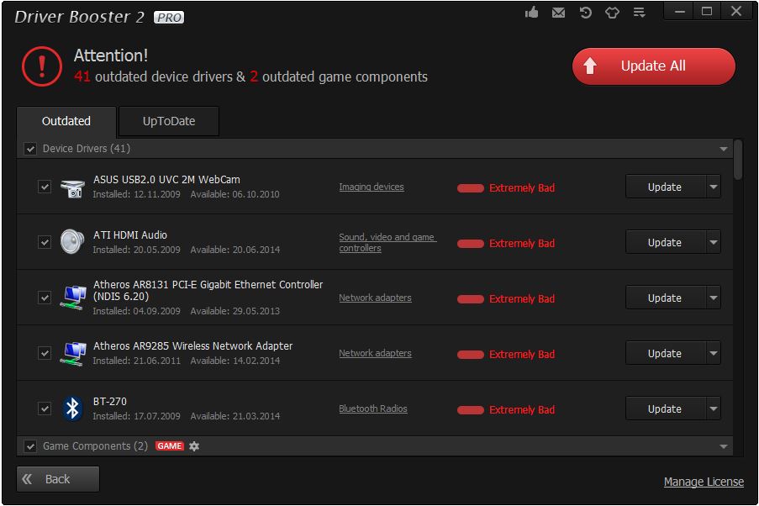Open Update dropdown arrow for Atheros AR8131
This screenshot has width=759, height=506.
(x=714, y=298)
